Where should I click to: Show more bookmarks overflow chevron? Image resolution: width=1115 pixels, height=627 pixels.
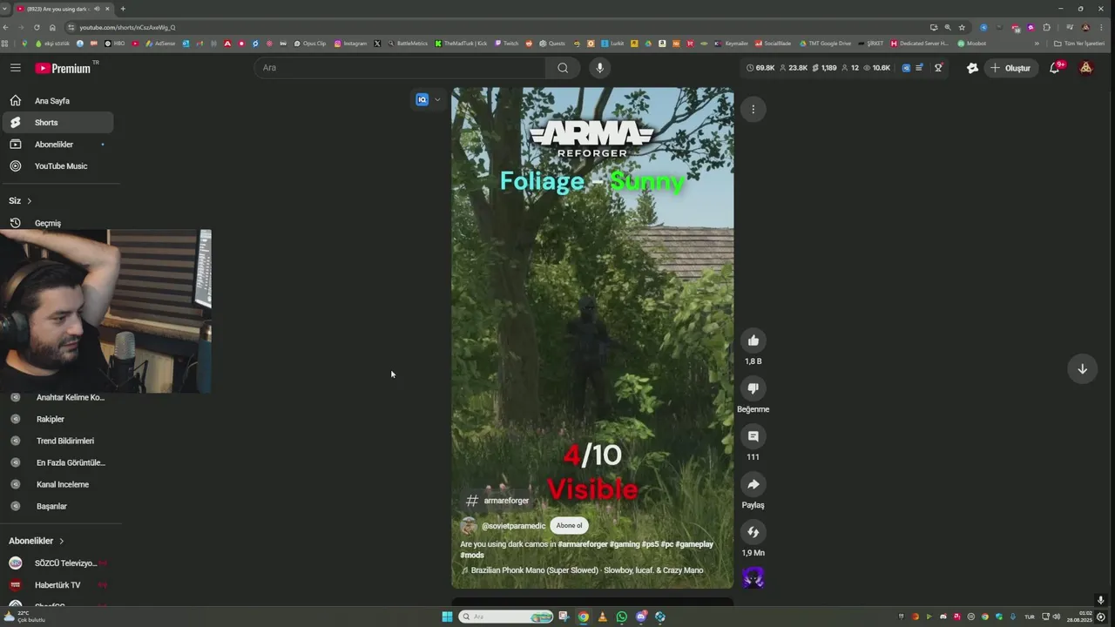(x=1037, y=43)
